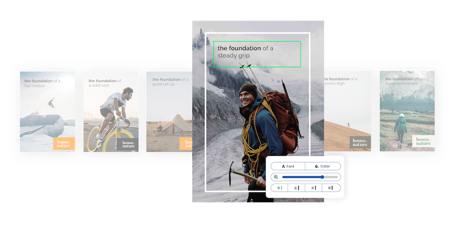Select the sand dune runner poster thumbnail
This screenshot has height=225, width=461.
pos(348,111)
